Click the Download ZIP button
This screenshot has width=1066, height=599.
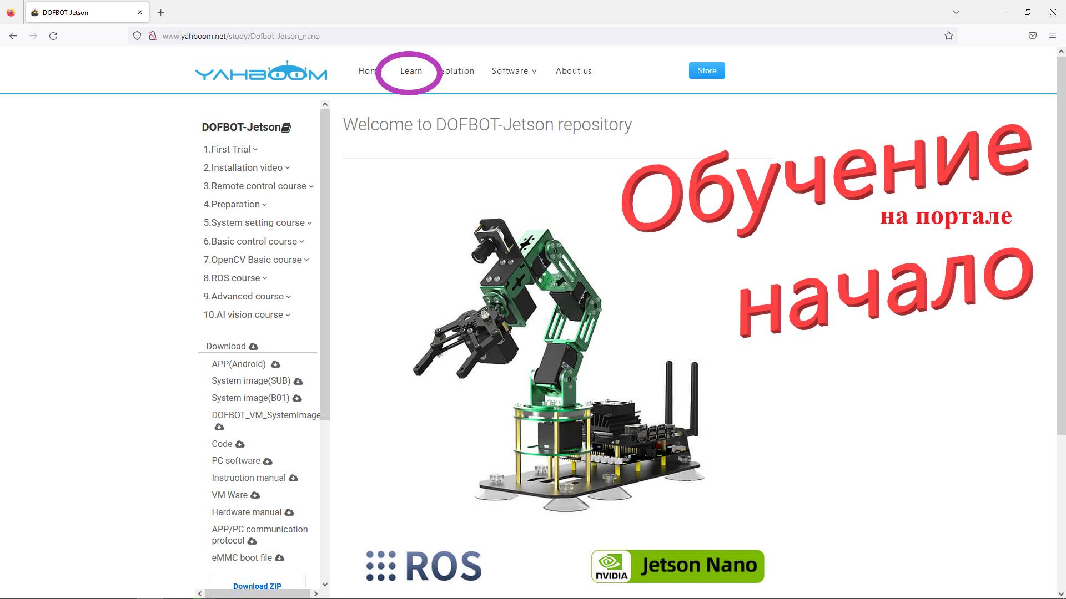(257, 586)
